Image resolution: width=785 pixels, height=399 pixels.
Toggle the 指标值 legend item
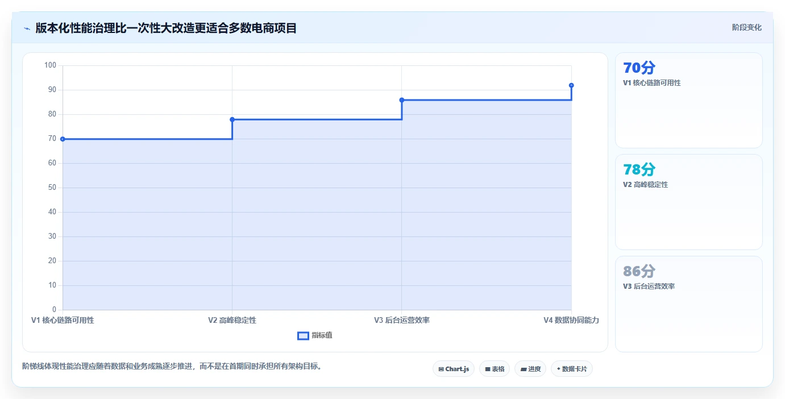(x=315, y=335)
